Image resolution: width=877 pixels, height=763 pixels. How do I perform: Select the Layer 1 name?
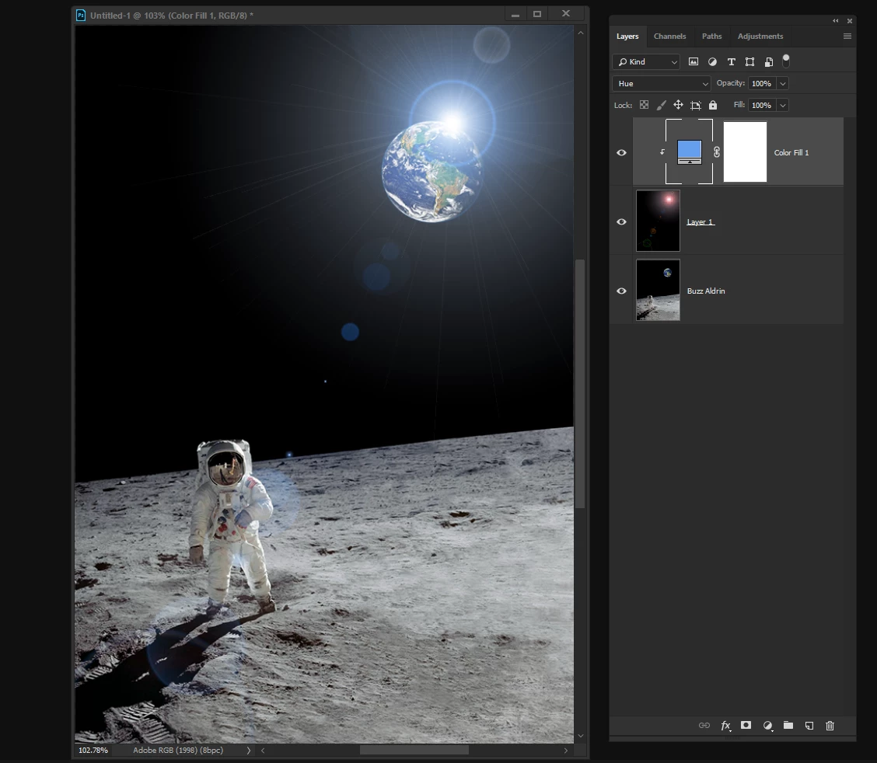click(x=701, y=222)
